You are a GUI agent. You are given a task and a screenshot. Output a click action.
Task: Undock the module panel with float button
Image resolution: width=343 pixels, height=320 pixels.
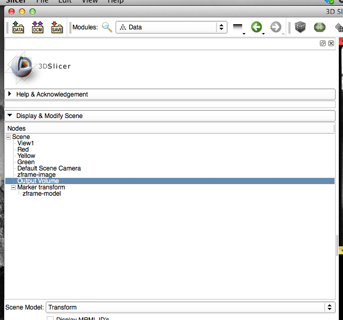click(x=323, y=44)
